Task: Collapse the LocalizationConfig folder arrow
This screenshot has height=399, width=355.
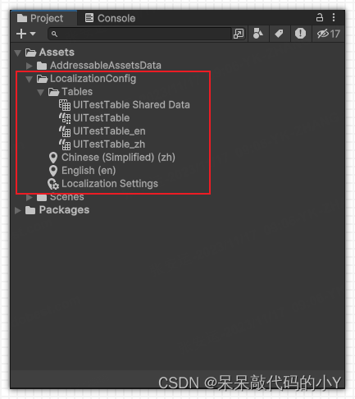Action: (30, 79)
